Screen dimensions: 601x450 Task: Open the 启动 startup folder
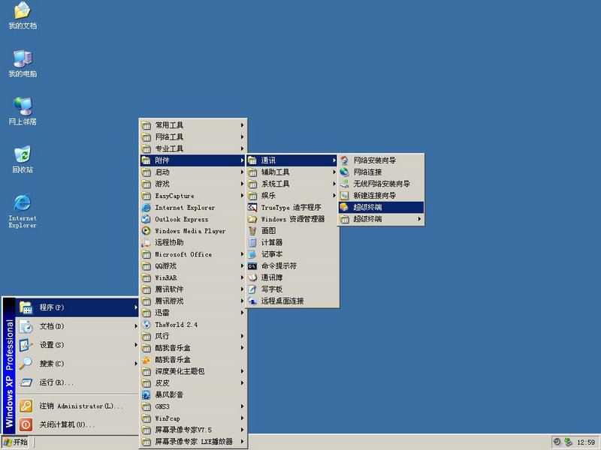(x=193, y=172)
